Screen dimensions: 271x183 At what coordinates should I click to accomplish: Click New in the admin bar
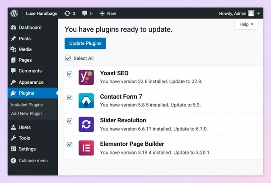112,13
